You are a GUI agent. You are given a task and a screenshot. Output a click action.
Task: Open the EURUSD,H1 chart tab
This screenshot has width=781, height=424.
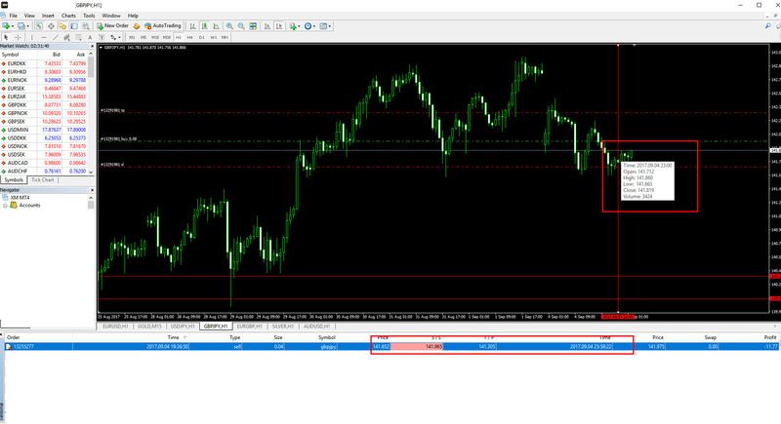point(115,327)
